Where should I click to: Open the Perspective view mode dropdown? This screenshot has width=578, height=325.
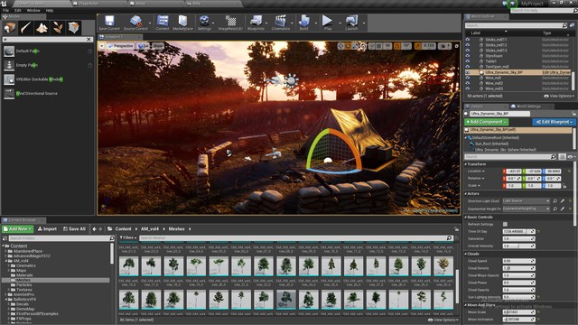120,46
